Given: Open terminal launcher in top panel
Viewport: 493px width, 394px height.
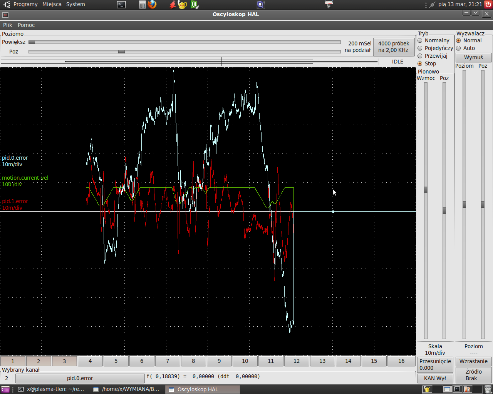Looking at the screenshot, I should tap(121, 5).
